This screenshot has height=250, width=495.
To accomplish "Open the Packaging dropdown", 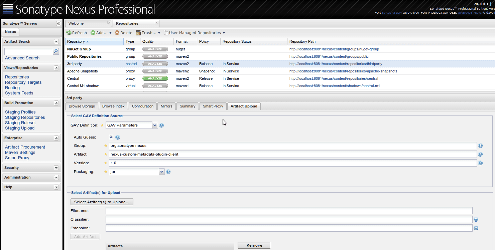I will 162,172.
